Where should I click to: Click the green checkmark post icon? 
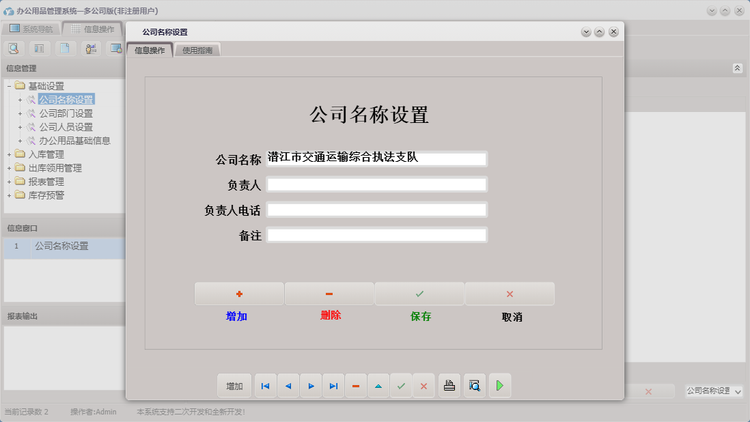pos(402,385)
